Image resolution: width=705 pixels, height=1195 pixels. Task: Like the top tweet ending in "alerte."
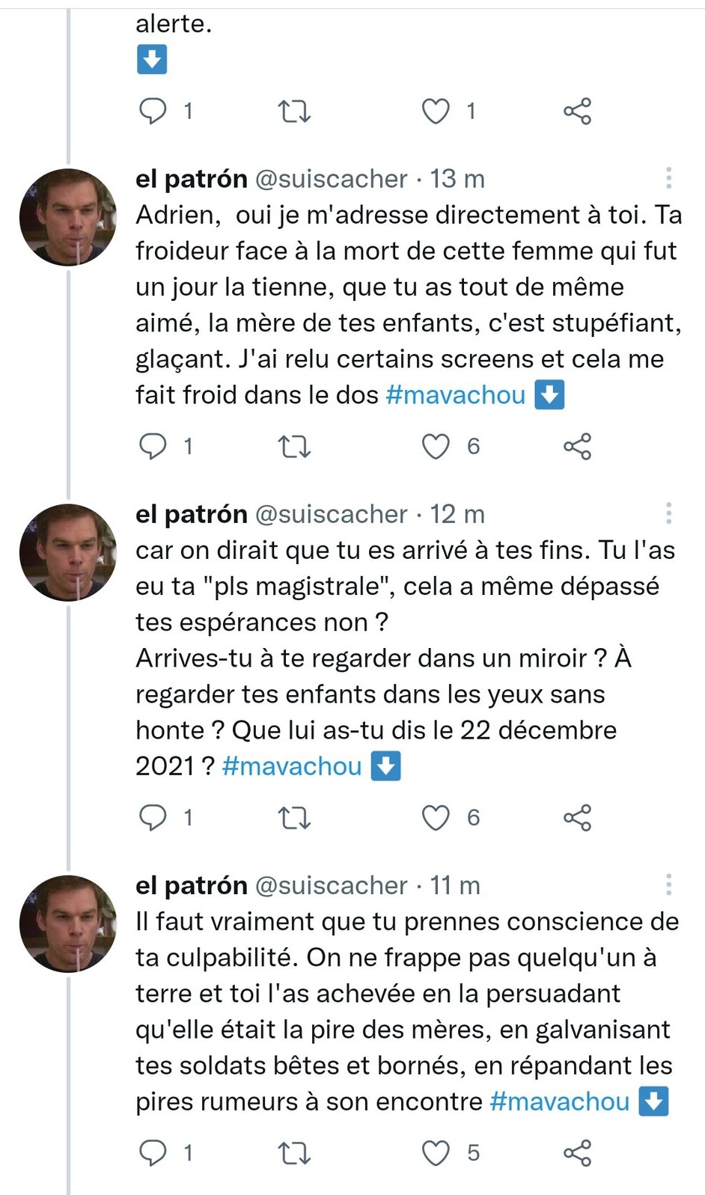(x=436, y=111)
